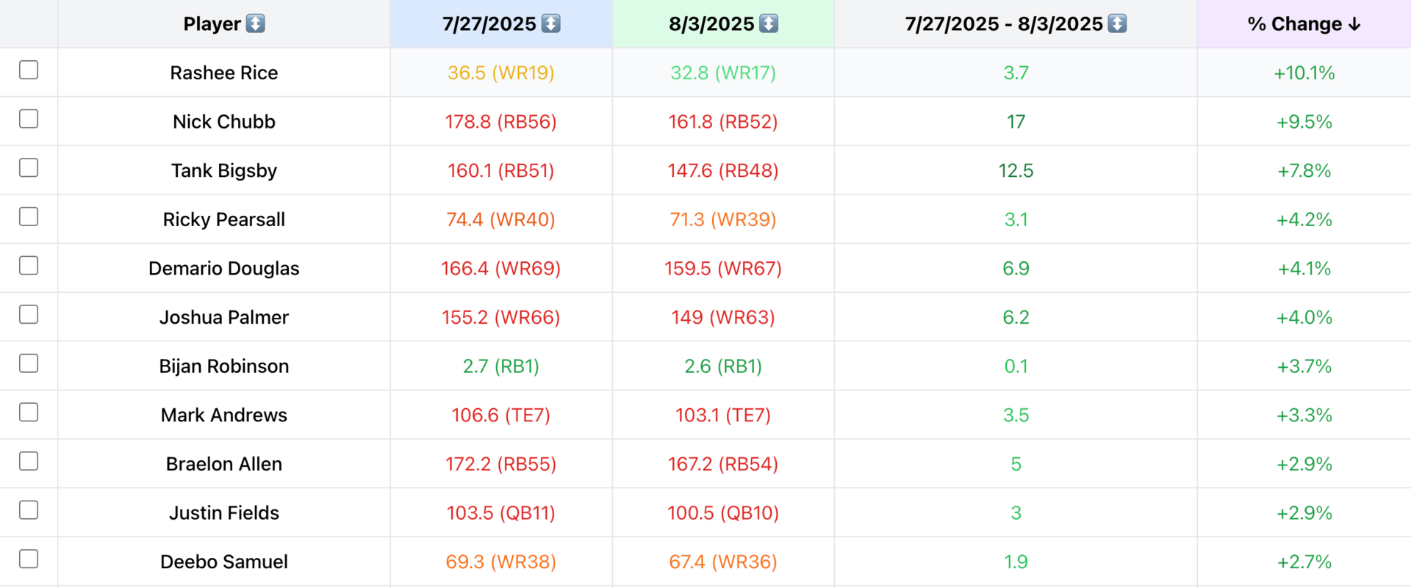Check the Deebo Samuel checkbox
Image resolution: width=1411 pixels, height=588 pixels.
(x=29, y=559)
